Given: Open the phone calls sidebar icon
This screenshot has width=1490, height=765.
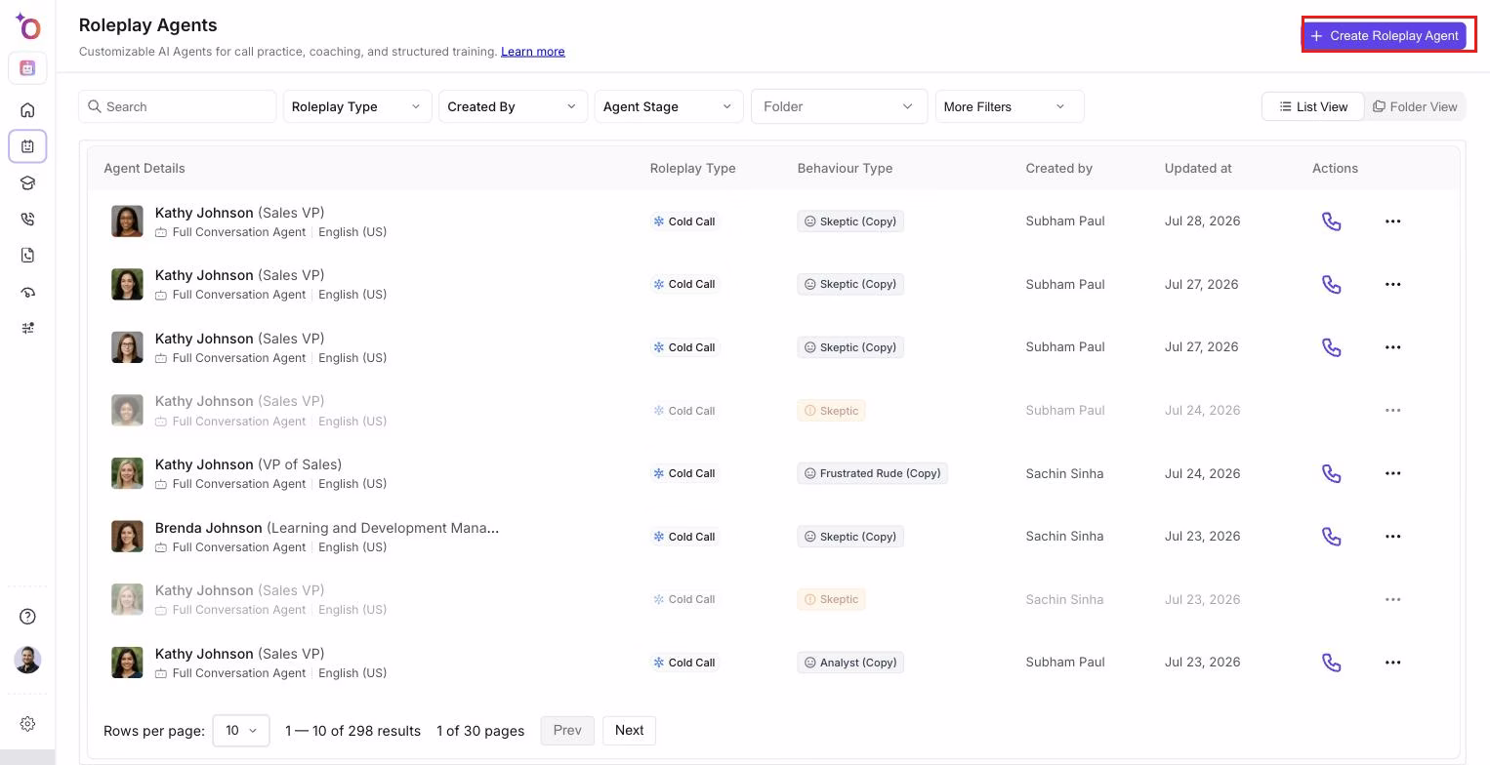Looking at the screenshot, I should pyautogui.click(x=27, y=220).
